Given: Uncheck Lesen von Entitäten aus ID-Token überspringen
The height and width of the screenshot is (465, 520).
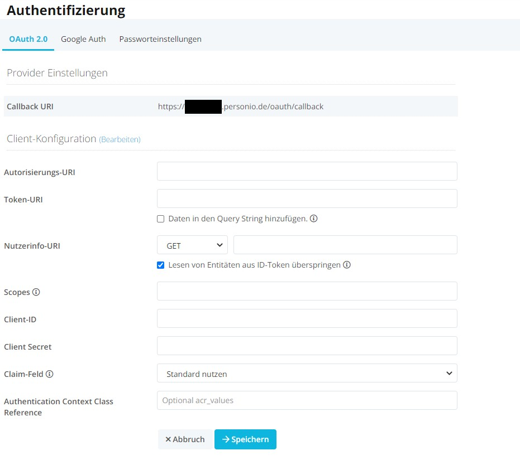Looking at the screenshot, I should (x=160, y=265).
